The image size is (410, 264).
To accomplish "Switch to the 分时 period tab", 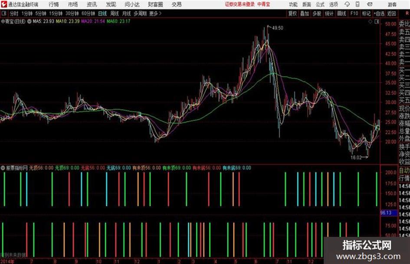I will click(x=14, y=13).
